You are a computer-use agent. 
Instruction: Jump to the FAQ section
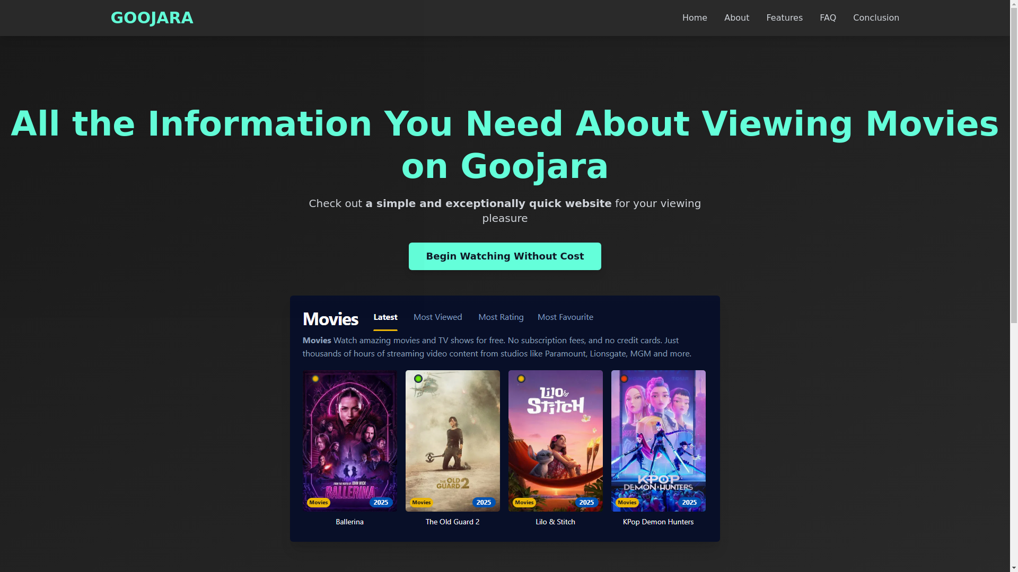pyautogui.click(x=828, y=18)
